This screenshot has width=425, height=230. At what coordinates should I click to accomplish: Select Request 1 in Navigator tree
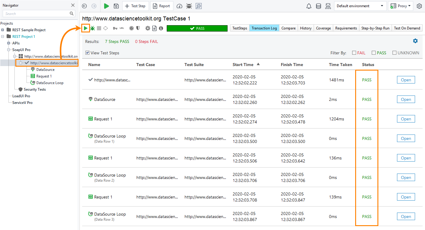click(44, 76)
